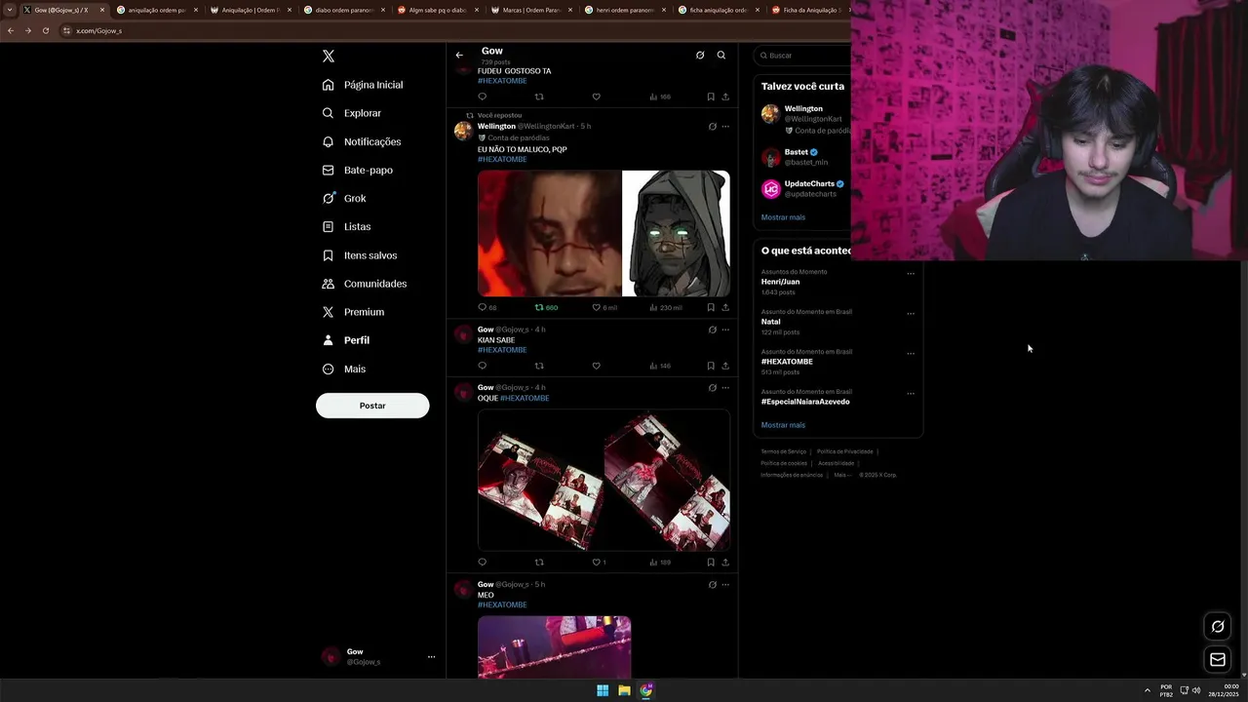The height and width of the screenshot is (702, 1248).
Task: Open Grok in the sidebar
Action: point(344,198)
